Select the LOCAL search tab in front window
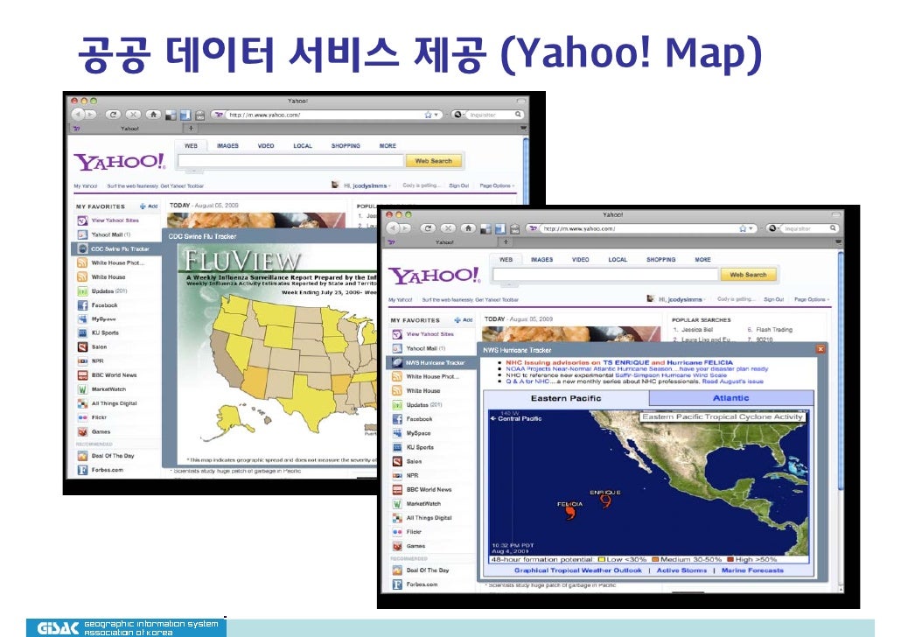The image size is (901, 637). 618,260
